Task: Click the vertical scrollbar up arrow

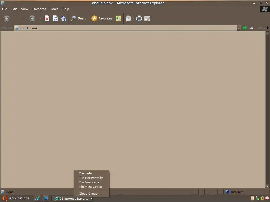Action: click(x=267, y=33)
